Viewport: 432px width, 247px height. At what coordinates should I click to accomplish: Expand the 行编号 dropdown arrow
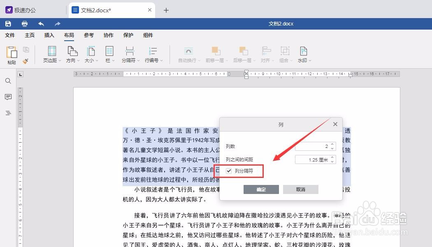tap(161, 60)
